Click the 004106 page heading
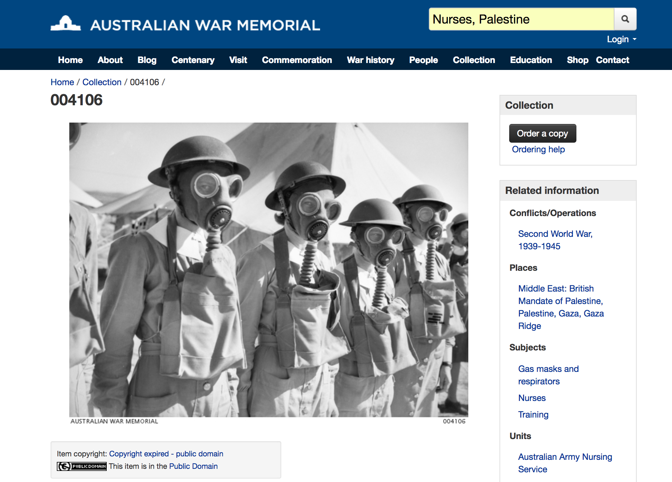672x482 pixels. click(77, 100)
